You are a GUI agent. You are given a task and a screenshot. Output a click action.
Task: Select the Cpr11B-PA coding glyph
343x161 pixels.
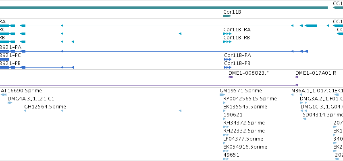(228, 59)
